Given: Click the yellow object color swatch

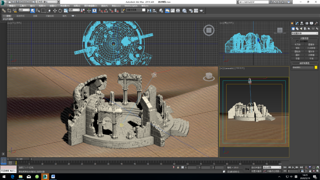Looking at the screenshot, I should (316, 67).
